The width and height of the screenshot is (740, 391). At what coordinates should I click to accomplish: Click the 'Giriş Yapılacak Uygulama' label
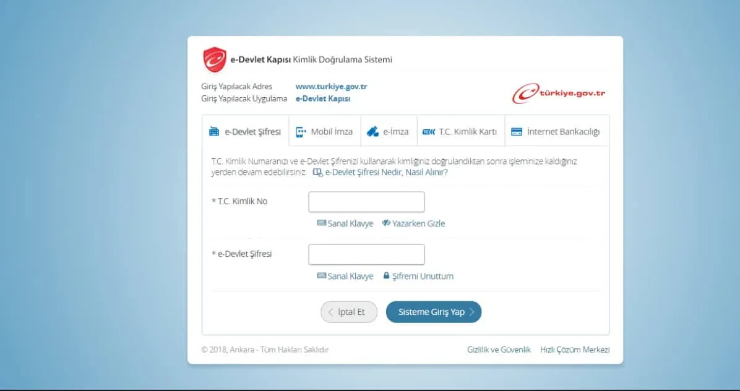click(244, 98)
